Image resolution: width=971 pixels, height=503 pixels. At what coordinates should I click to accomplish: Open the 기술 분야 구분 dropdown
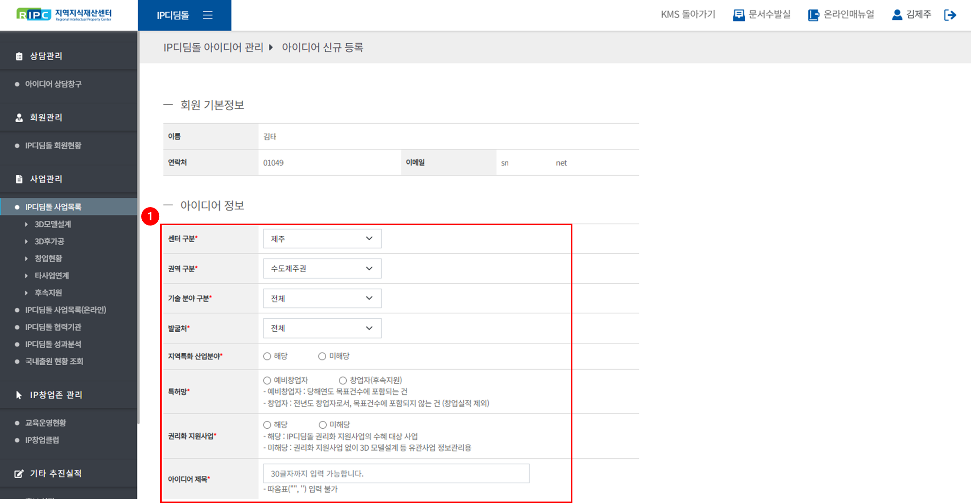click(322, 298)
